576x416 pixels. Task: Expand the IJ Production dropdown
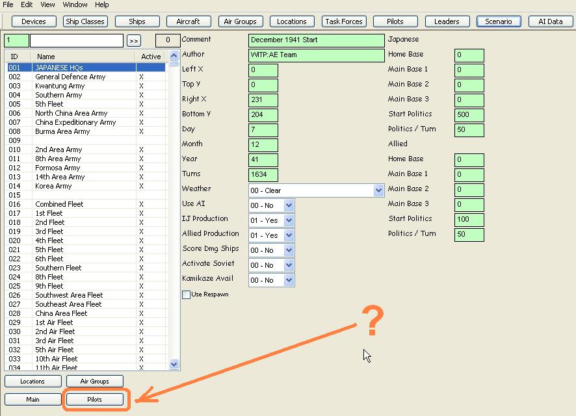pyautogui.click(x=289, y=220)
